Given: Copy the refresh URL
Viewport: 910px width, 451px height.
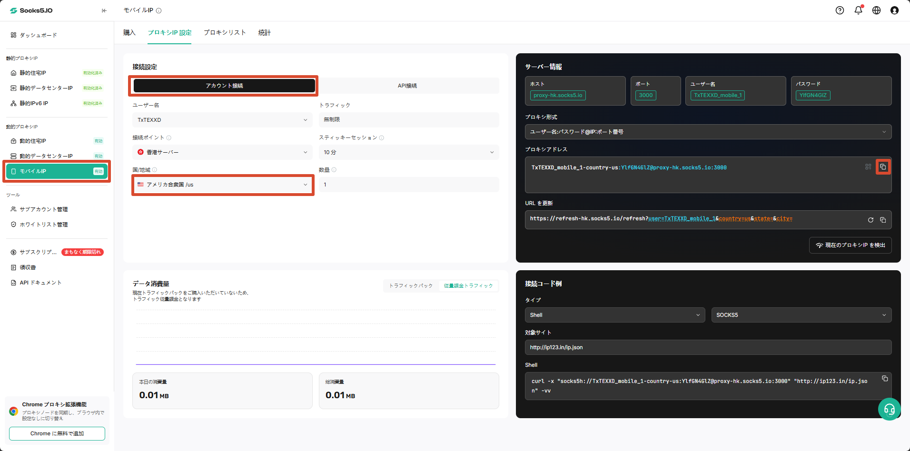Looking at the screenshot, I should [x=883, y=220].
